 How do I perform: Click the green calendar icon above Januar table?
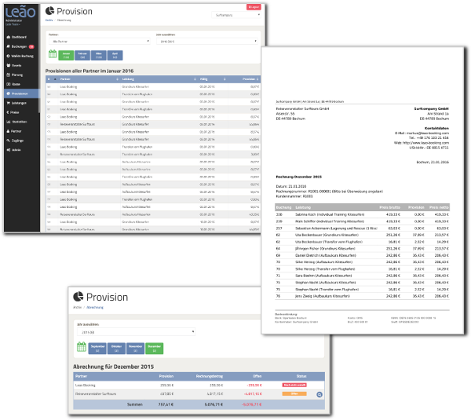tap(52, 55)
